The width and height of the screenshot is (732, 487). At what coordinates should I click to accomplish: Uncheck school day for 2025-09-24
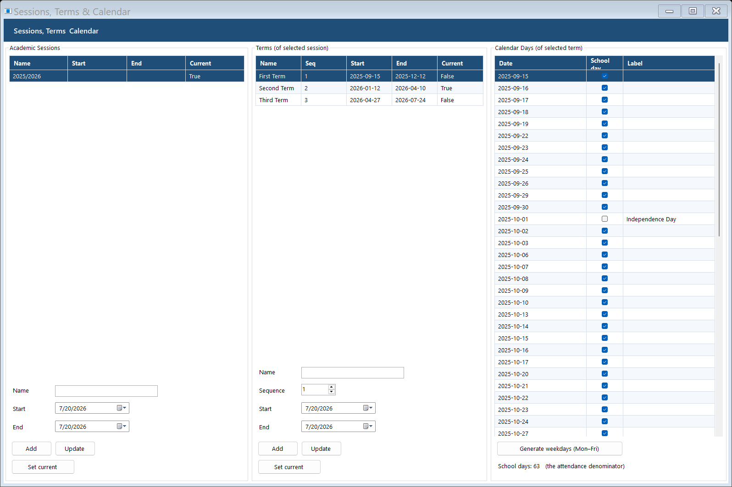(x=604, y=159)
